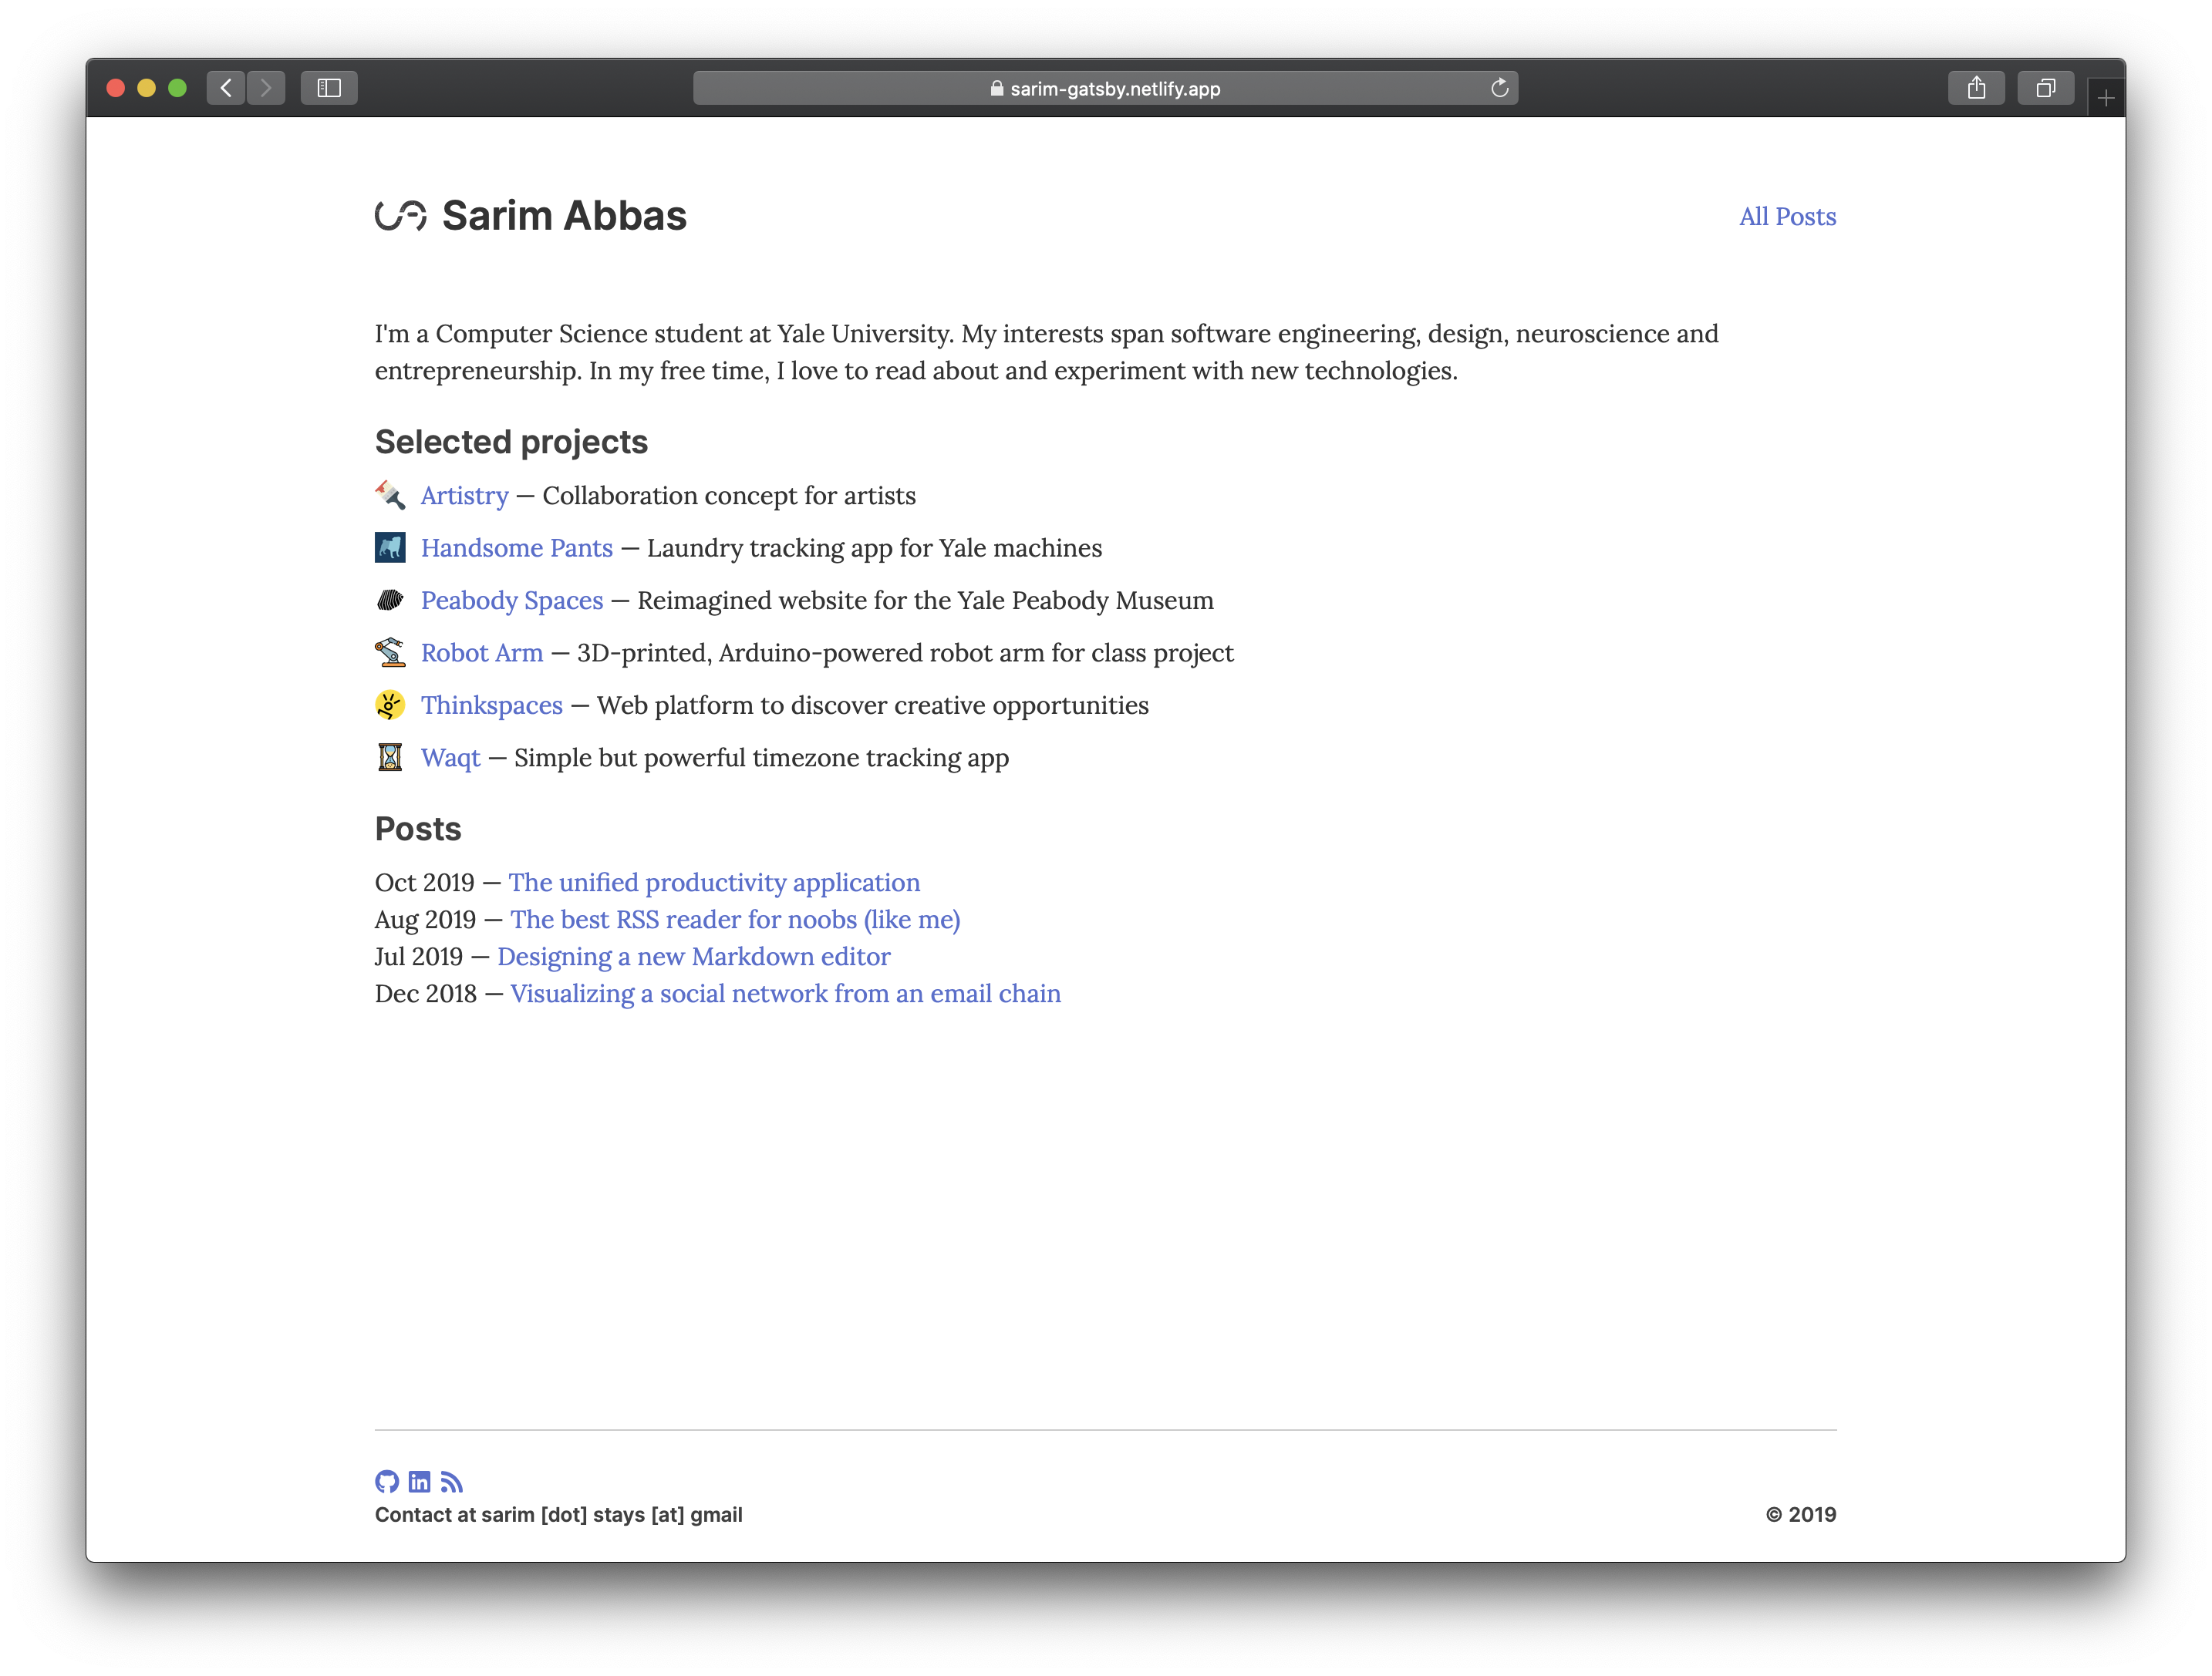The height and width of the screenshot is (1676, 2212).
Task: Open the All Posts link
Action: point(1787,216)
